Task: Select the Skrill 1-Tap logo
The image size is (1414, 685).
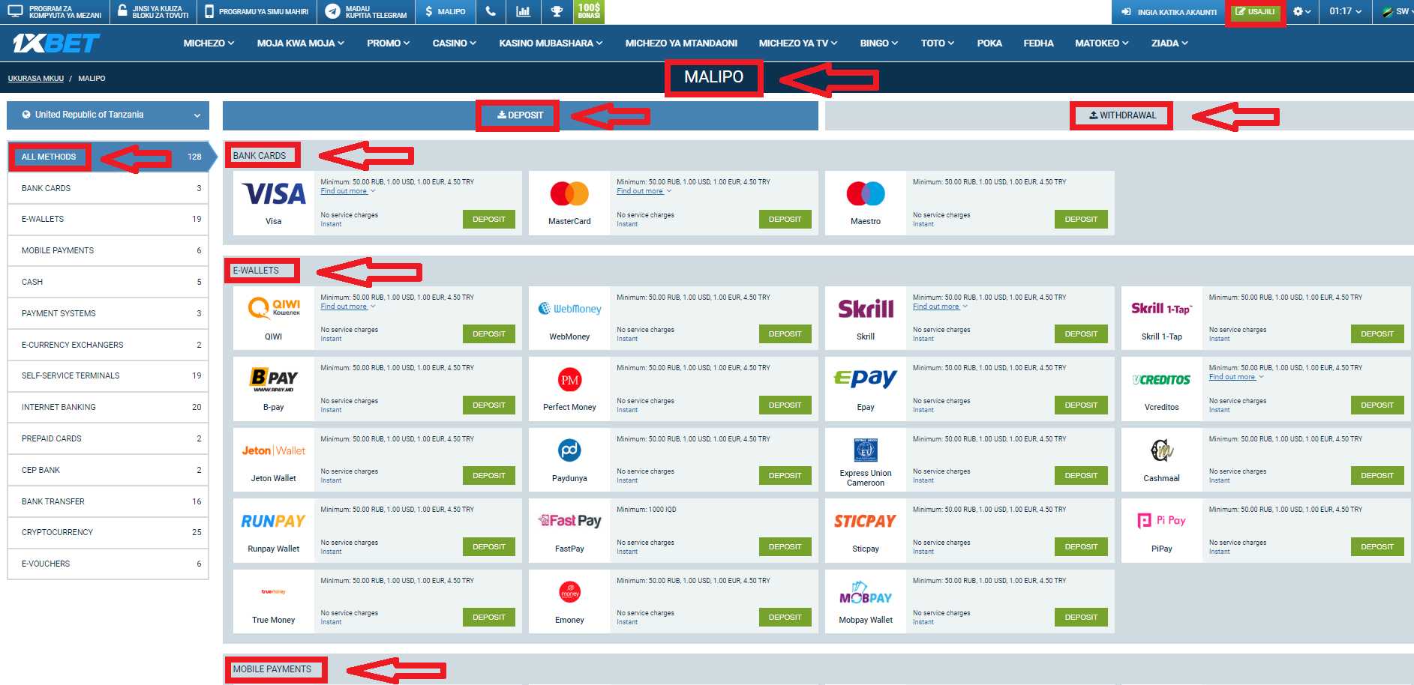Action: 1161,309
